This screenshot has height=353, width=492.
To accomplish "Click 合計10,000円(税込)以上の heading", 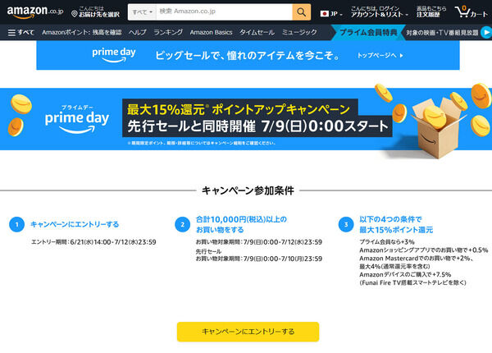I will coord(241,219).
